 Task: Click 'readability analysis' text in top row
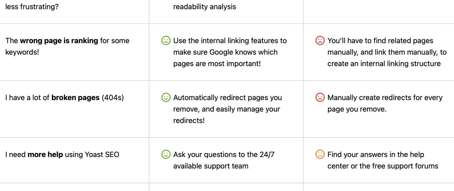(205, 7)
